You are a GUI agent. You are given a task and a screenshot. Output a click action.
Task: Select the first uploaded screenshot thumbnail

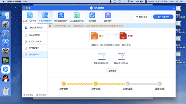coord(102,56)
